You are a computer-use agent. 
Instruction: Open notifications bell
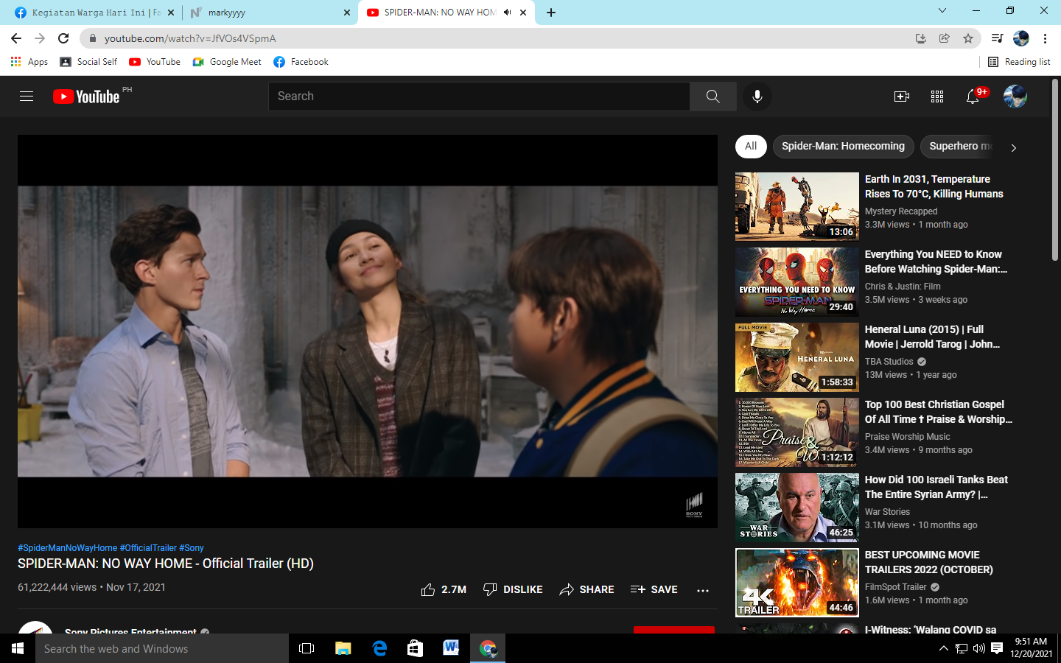(973, 97)
